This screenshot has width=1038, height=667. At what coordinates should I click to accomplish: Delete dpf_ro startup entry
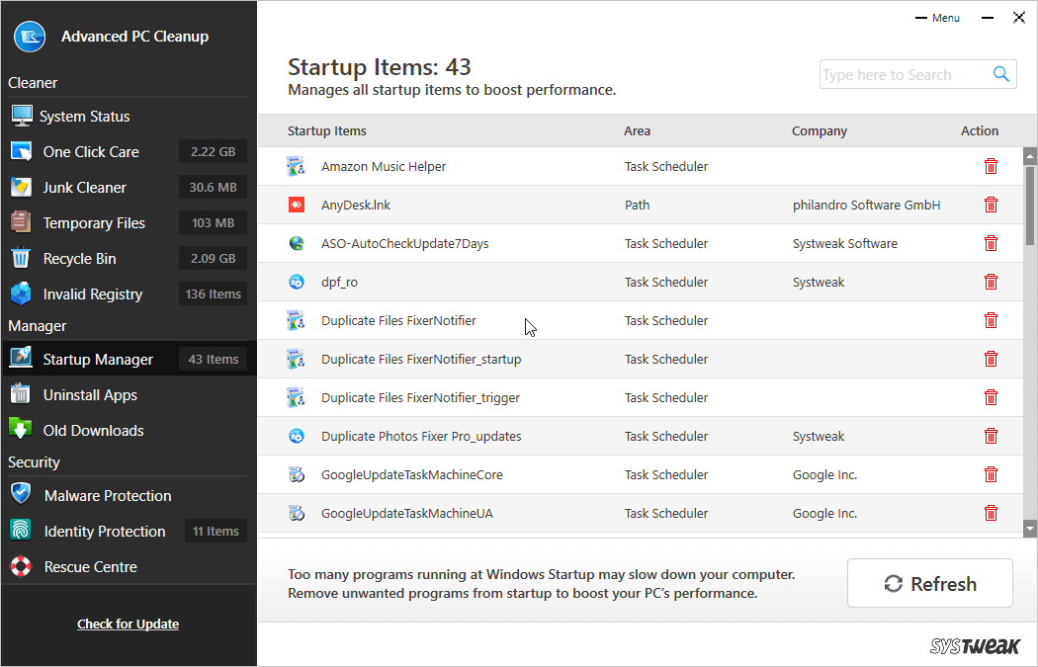(x=991, y=282)
